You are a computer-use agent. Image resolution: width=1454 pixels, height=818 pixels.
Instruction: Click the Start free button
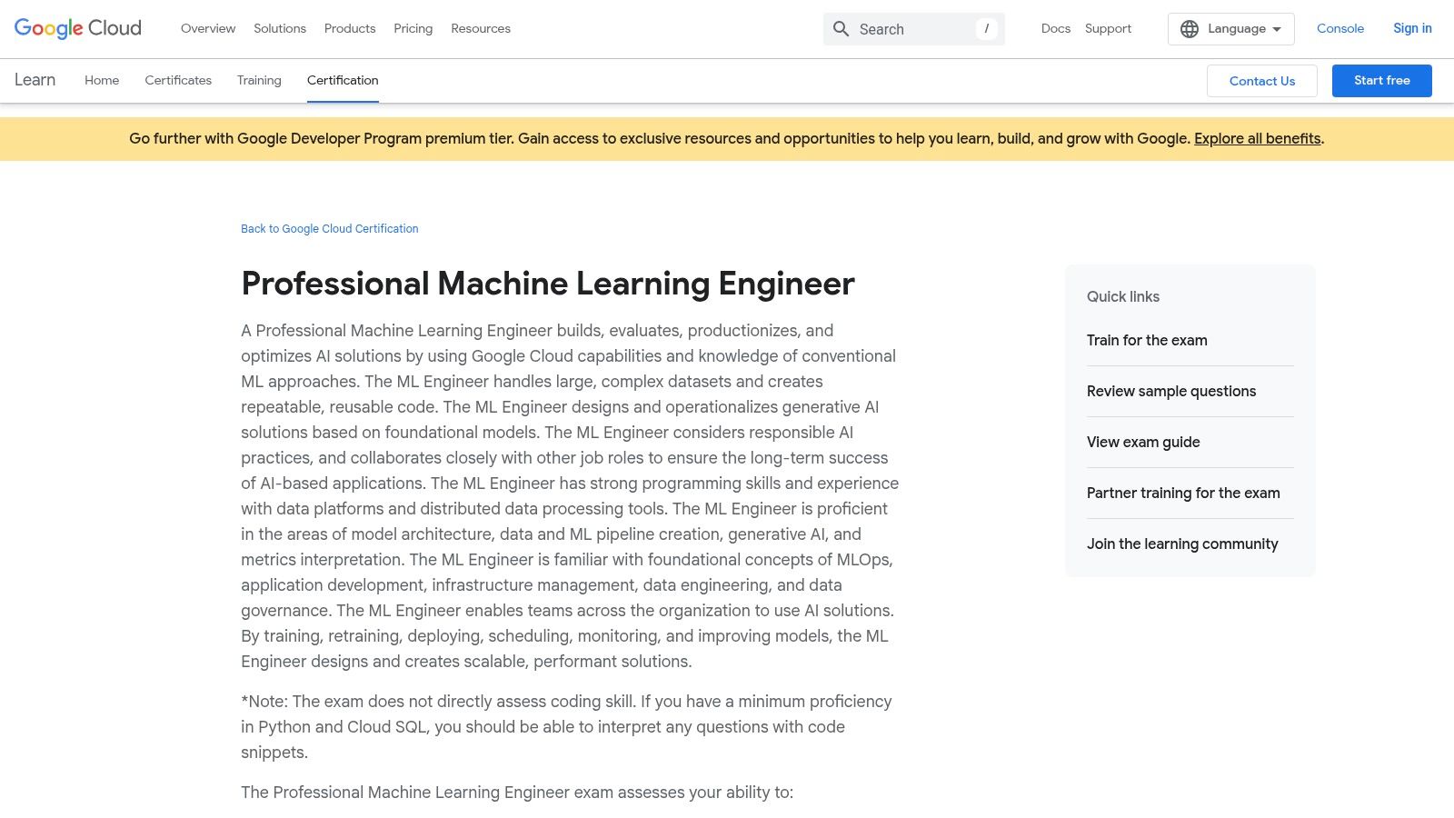[x=1382, y=81]
